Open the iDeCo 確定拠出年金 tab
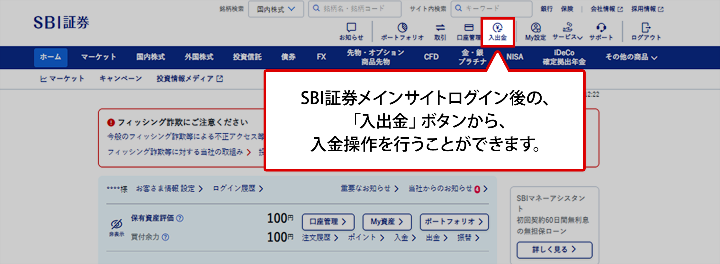Viewport: 720px width, 264px height. point(564,57)
